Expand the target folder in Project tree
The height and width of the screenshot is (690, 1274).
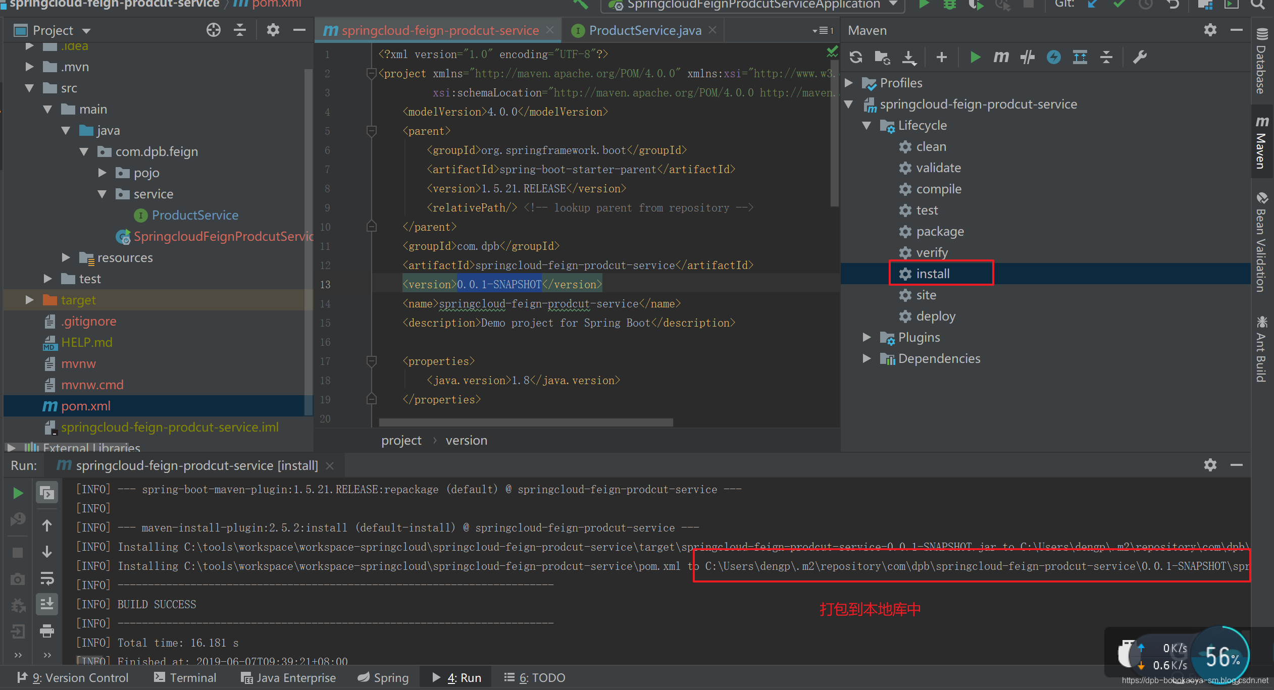pyautogui.click(x=30, y=300)
